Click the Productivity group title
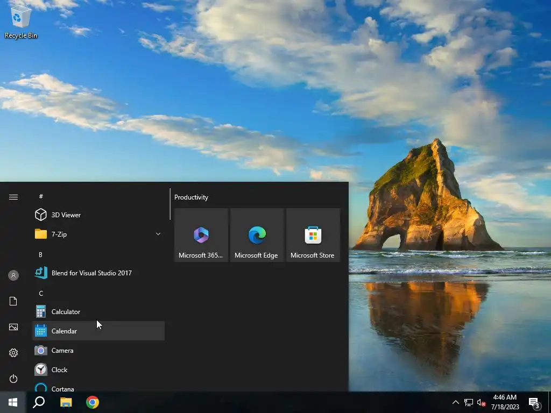 point(191,197)
